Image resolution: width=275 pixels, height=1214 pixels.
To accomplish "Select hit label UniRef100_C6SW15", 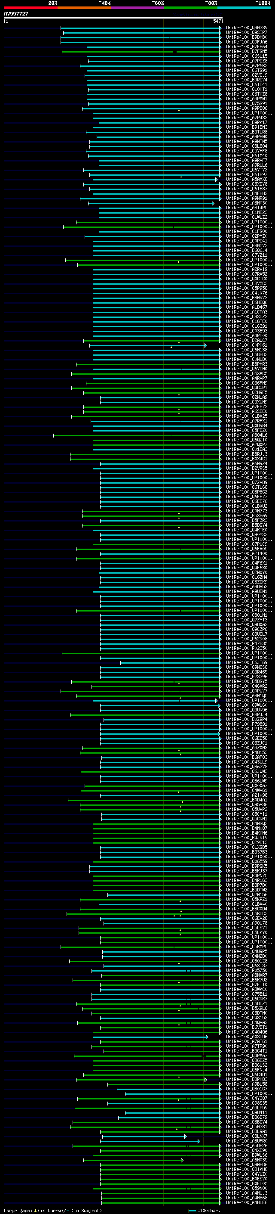I will [247, 56].
